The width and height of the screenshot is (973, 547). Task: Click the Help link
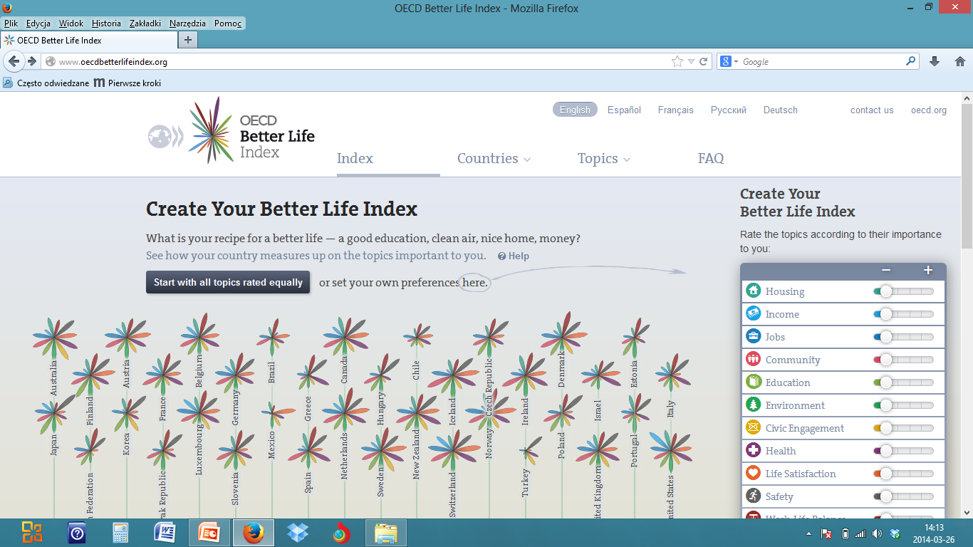coord(514,256)
